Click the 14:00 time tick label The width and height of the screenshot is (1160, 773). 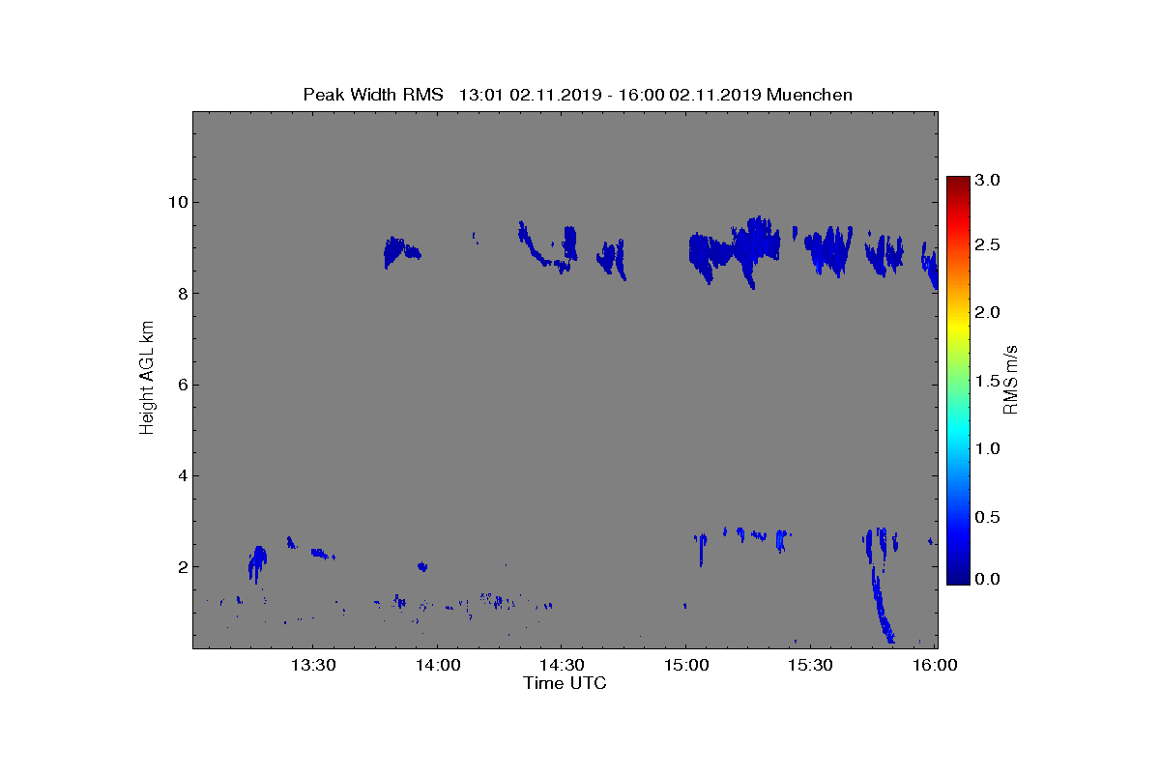437,665
